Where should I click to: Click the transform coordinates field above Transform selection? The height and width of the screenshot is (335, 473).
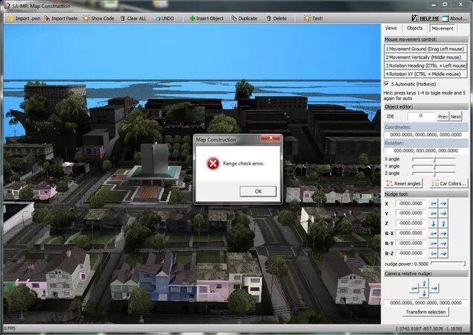click(x=425, y=303)
